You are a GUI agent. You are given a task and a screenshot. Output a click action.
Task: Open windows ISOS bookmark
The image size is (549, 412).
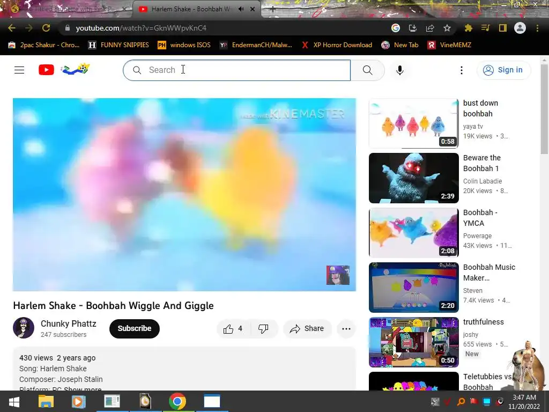[184, 45]
